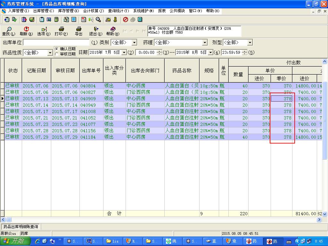This screenshot has height=246, width=328.
Task: Open the 查询统计 menu
Action: coord(118,11)
